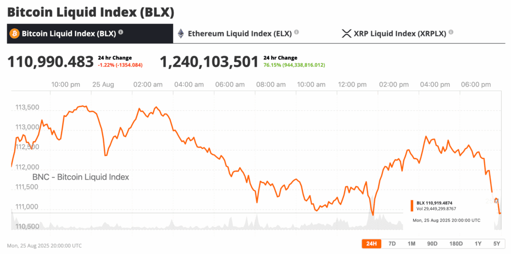This screenshot has width=511, height=254.
Task: Select the 24H time range
Action: [x=371, y=244]
